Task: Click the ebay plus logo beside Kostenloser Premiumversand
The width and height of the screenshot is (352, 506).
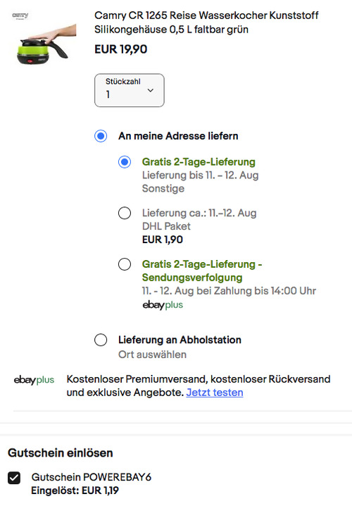Action: tap(34, 380)
